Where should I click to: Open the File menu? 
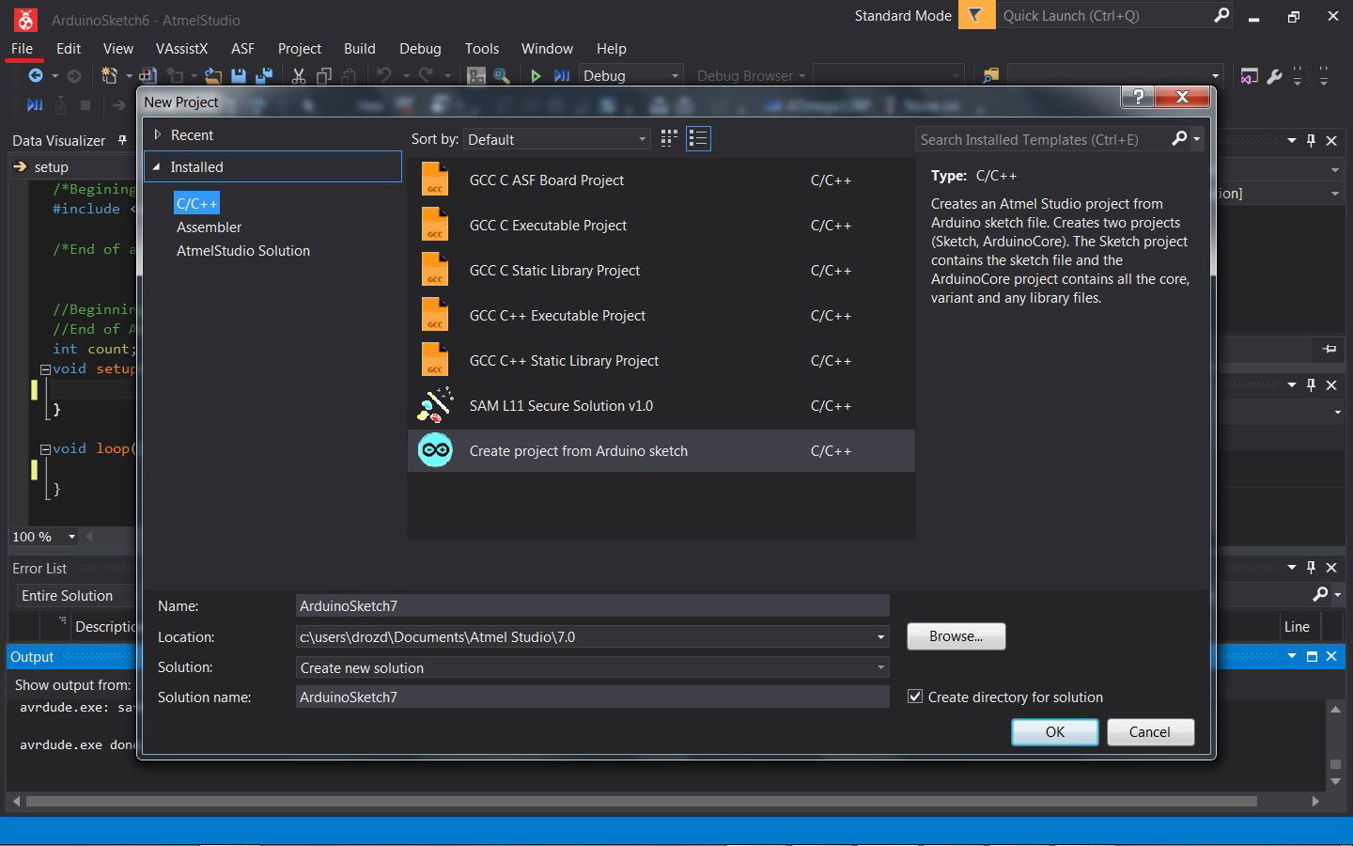22,48
